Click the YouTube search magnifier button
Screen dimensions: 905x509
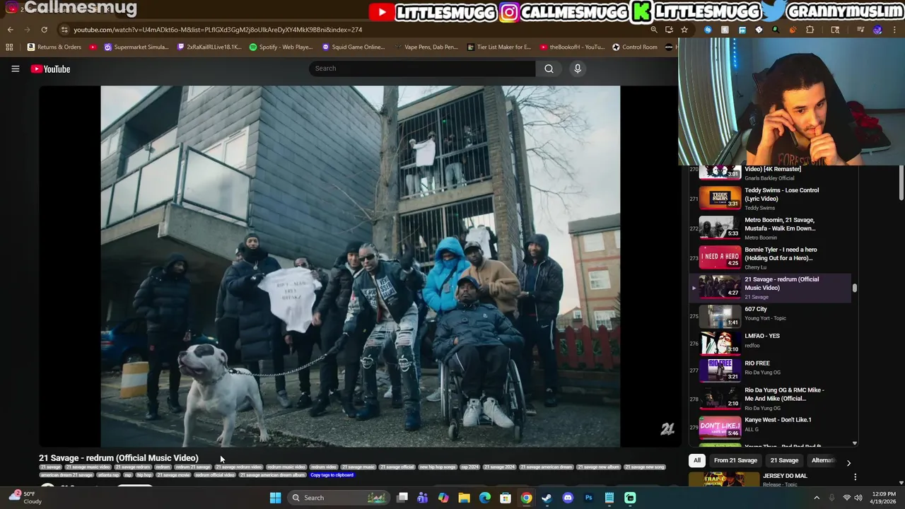[x=549, y=69]
